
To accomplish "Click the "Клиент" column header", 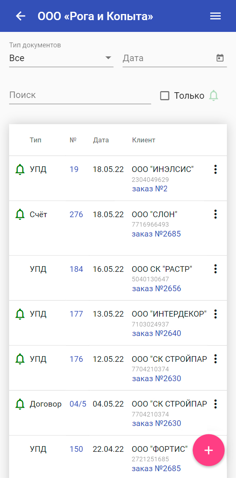I will 144,140.
